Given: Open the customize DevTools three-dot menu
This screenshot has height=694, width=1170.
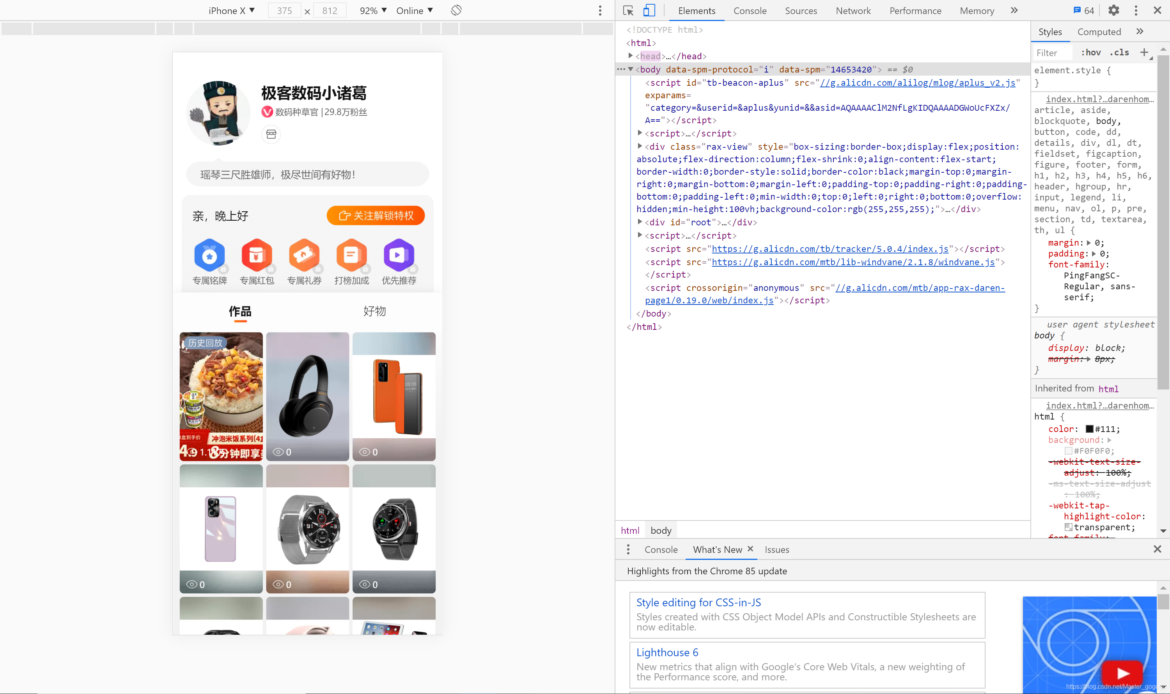Looking at the screenshot, I should click(1136, 10).
